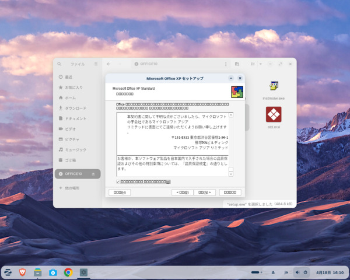Viewport: 350px width, 280px height.
Task: Click the Office XP puzzle logo icon
Action: point(237,92)
